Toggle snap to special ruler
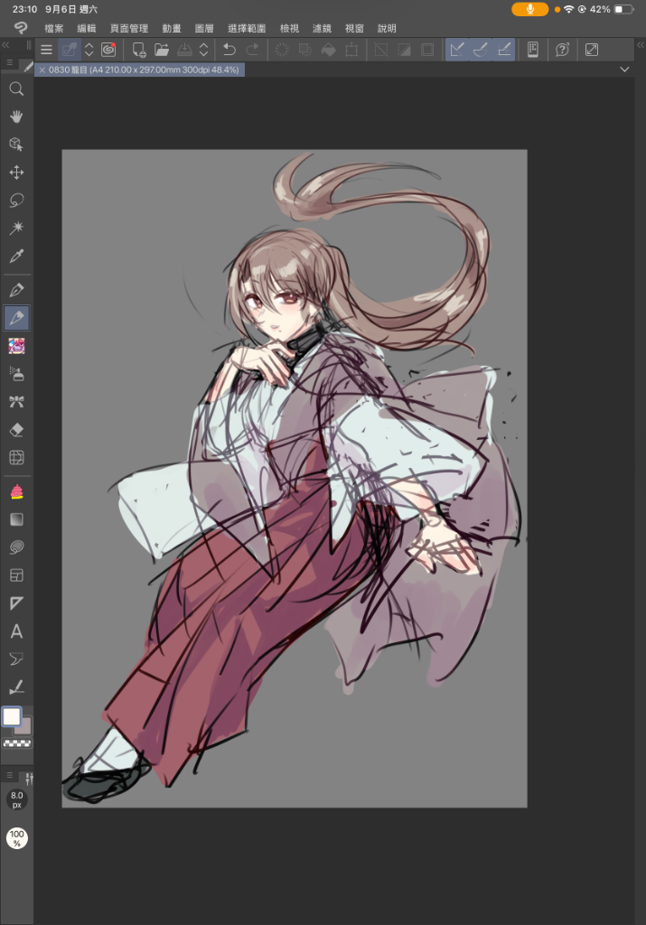The image size is (646, 925). 481,50
